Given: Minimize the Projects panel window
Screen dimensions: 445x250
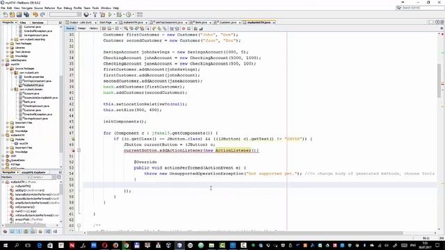Looking at the screenshot, I should pyautogui.click(x=60, y=22).
